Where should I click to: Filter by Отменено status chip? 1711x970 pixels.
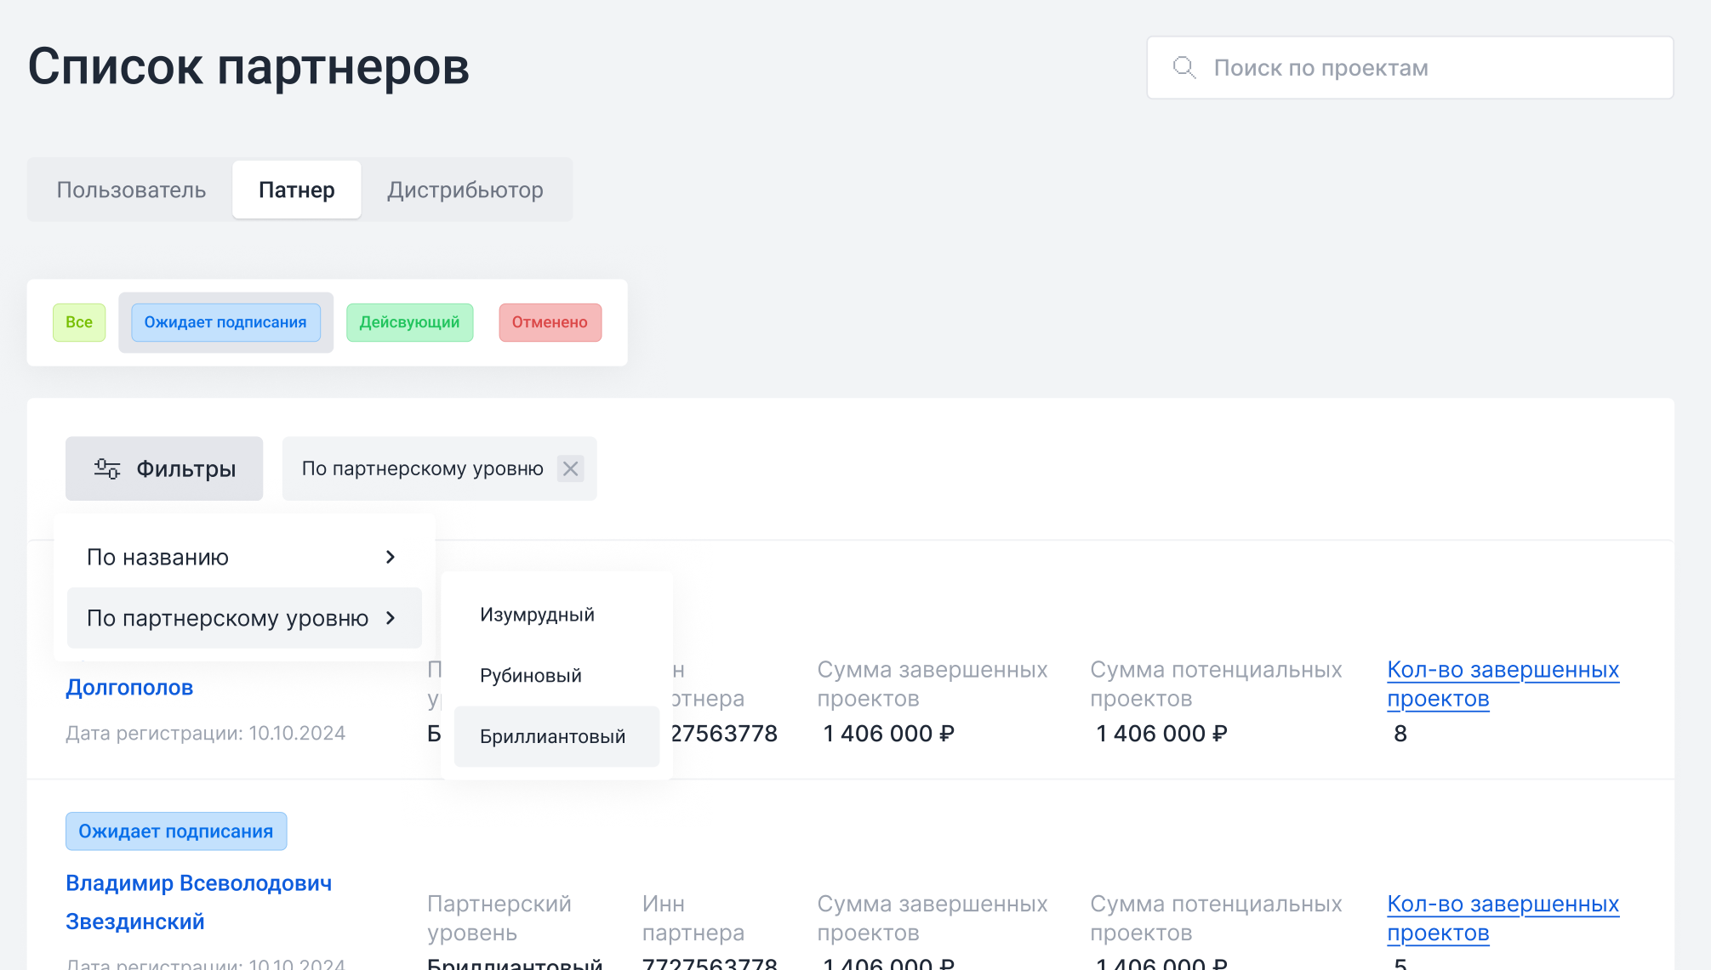[x=550, y=322]
